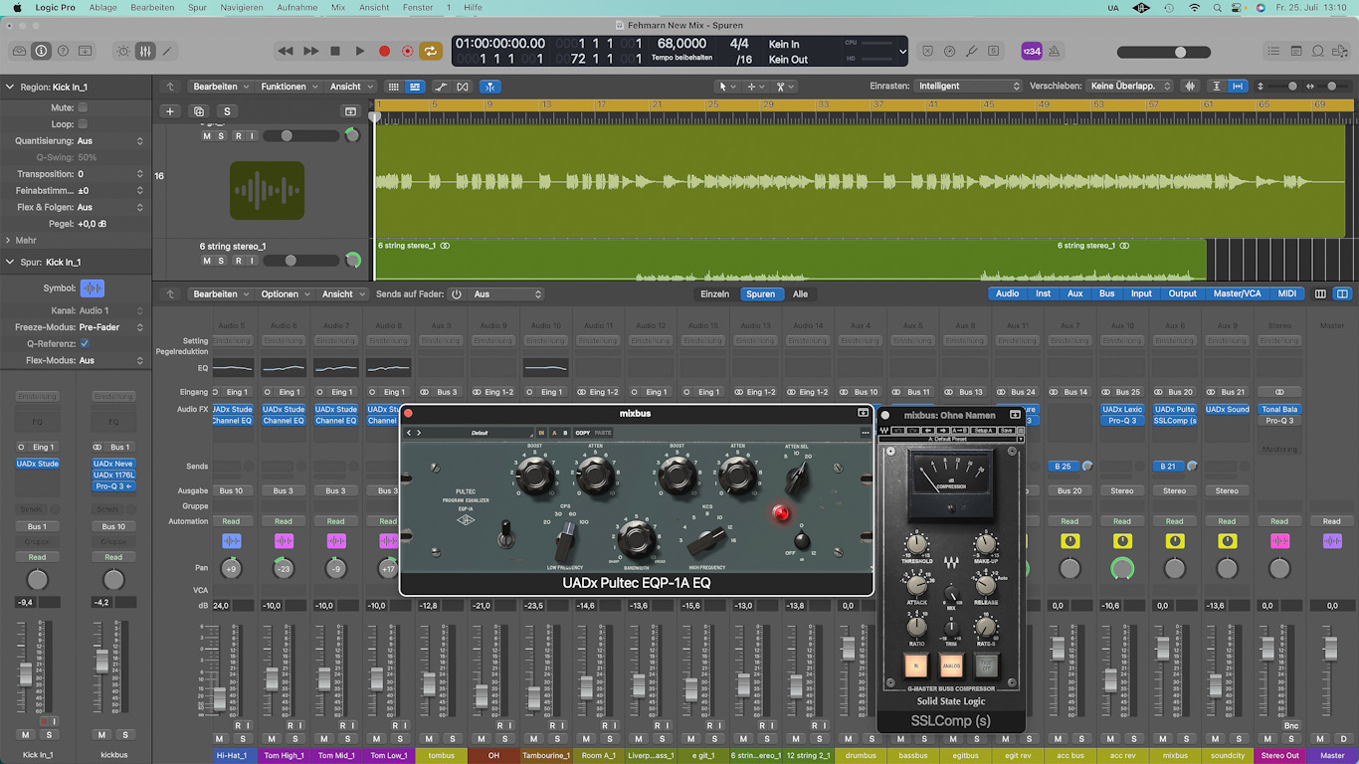Open the List Editors icon
The image size is (1359, 764).
[x=1274, y=51]
